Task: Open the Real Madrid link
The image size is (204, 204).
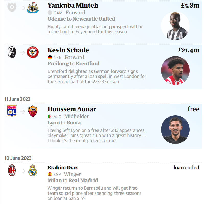Action: [83, 180]
